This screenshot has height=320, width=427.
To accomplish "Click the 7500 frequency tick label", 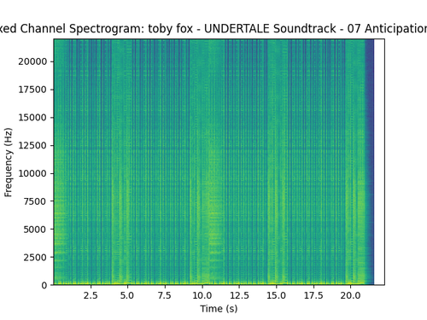I will point(35,201).
